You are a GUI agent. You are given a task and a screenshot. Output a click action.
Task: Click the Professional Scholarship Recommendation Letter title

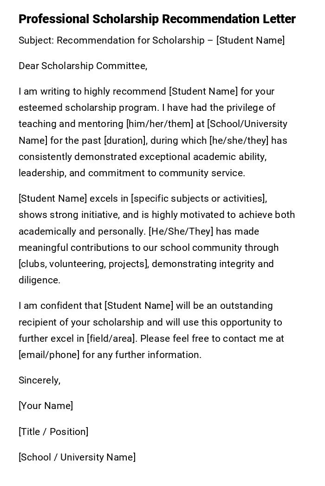pyautogui.click(x=157, y=19)
